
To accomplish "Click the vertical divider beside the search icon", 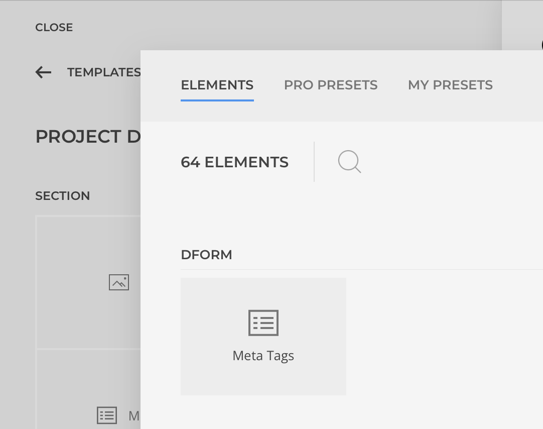I will pyautogui.click(x=314, y=162).
